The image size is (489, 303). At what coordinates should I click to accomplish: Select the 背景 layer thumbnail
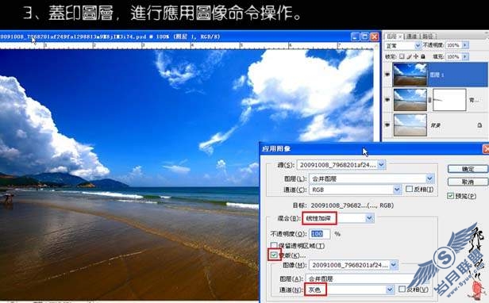point(410,125)
